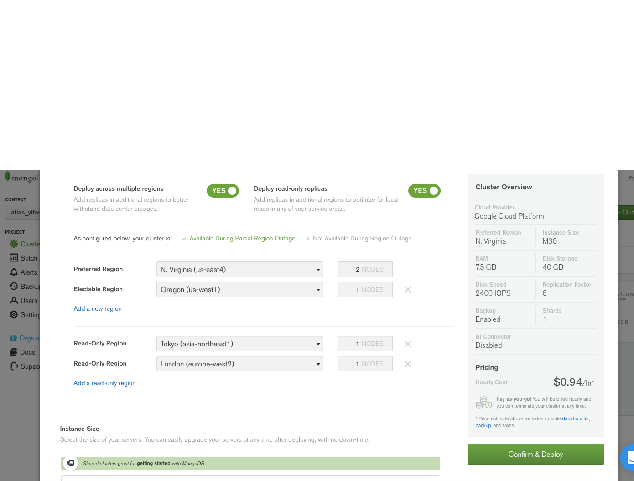Screen dimensions: 634x481
Task: Open the backup pricing link
Action: pos(483,425)
